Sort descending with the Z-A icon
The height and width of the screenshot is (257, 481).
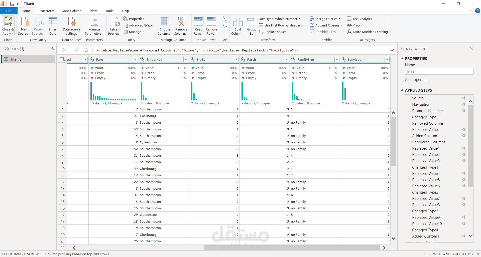[224, 25]
